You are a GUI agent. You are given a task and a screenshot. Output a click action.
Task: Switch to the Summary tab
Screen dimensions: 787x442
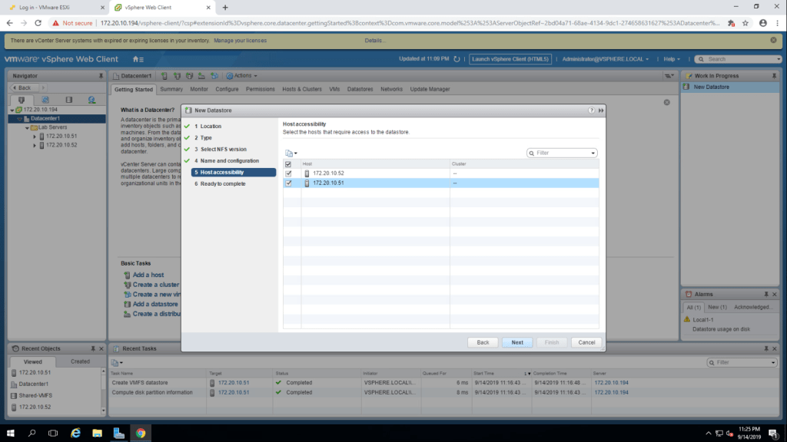coord(171,89)
